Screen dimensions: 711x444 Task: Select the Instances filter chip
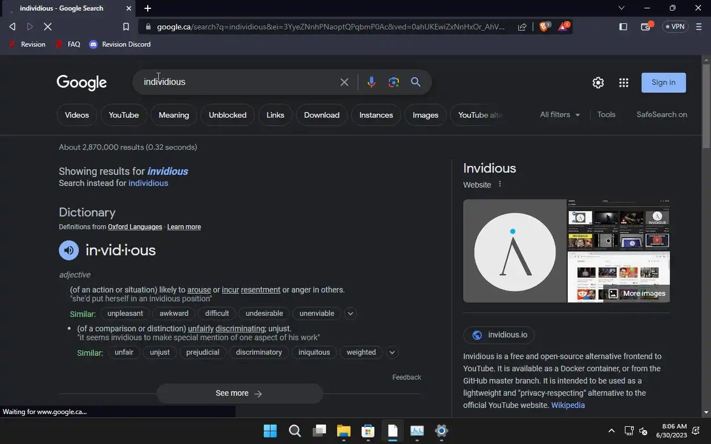pos(376,115)
